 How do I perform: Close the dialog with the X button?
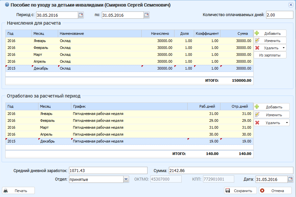pos(291,5)
